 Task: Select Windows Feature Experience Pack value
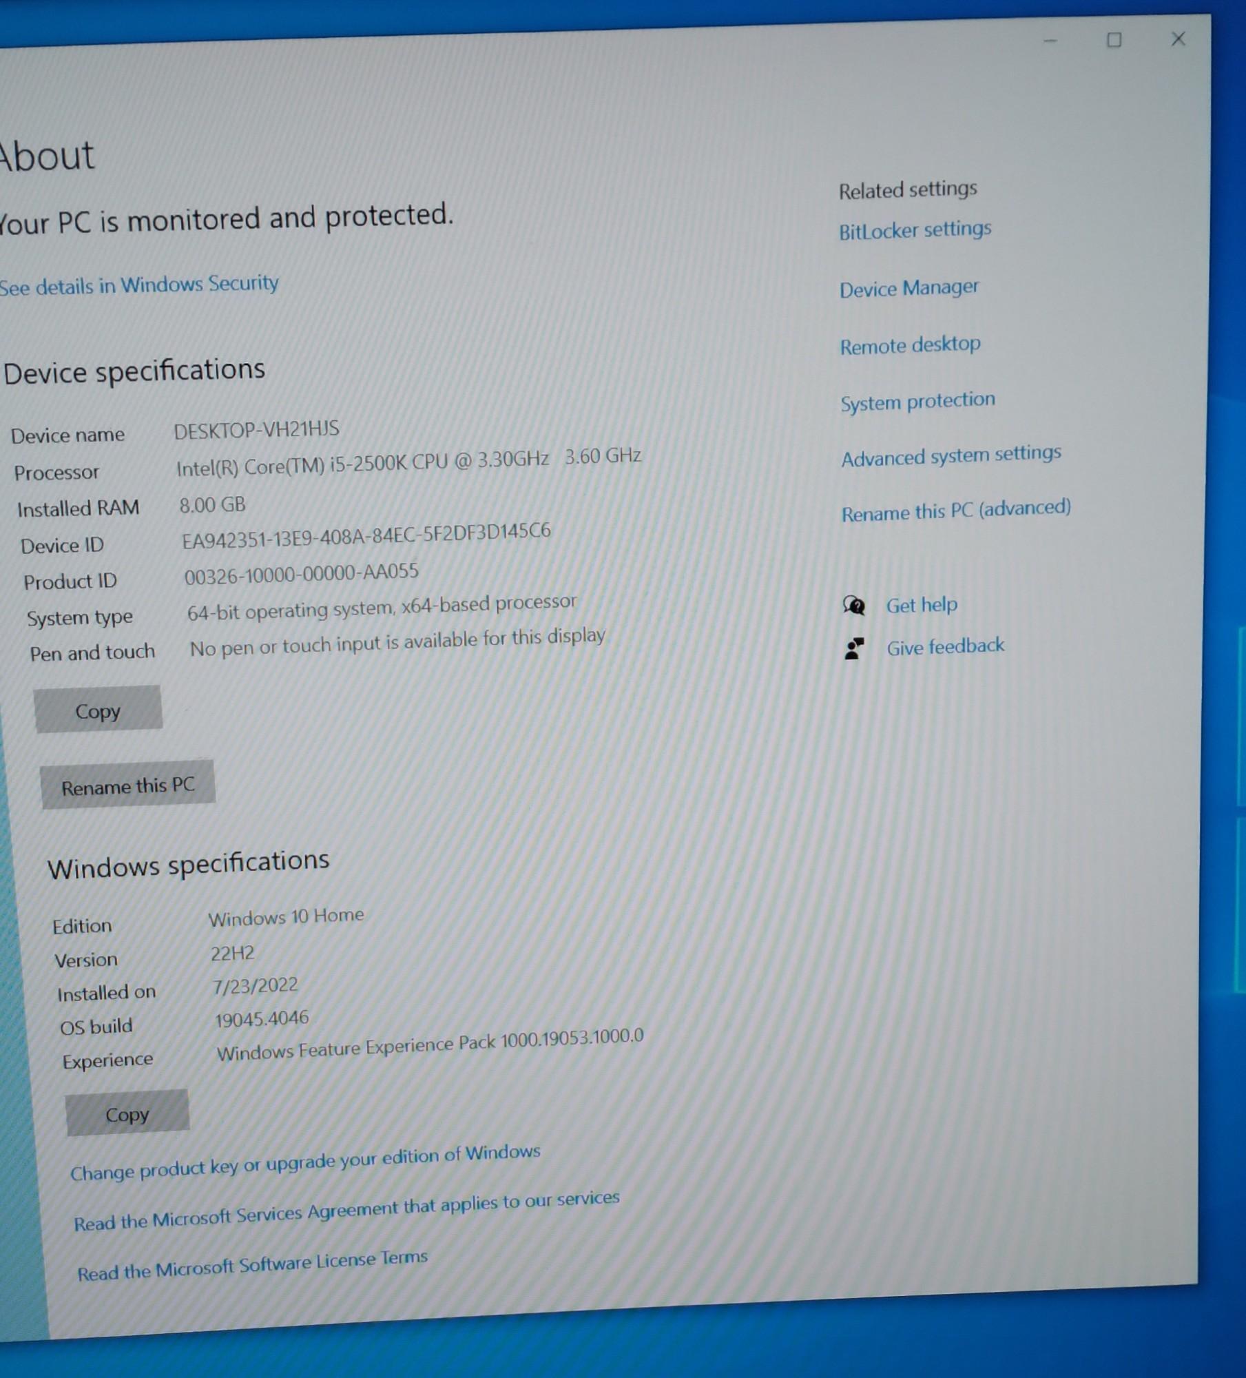click(x=430, y=1045)
